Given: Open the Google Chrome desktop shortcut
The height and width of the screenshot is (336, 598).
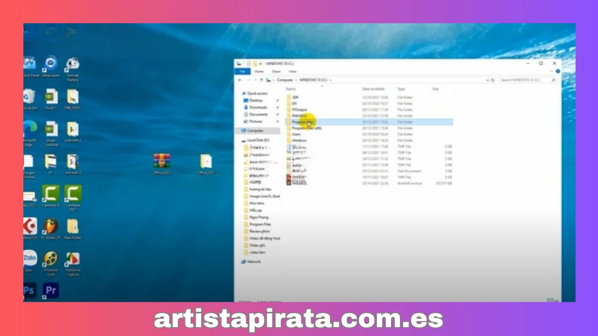Looking at the screenshot, I should [x=29, y=167].
